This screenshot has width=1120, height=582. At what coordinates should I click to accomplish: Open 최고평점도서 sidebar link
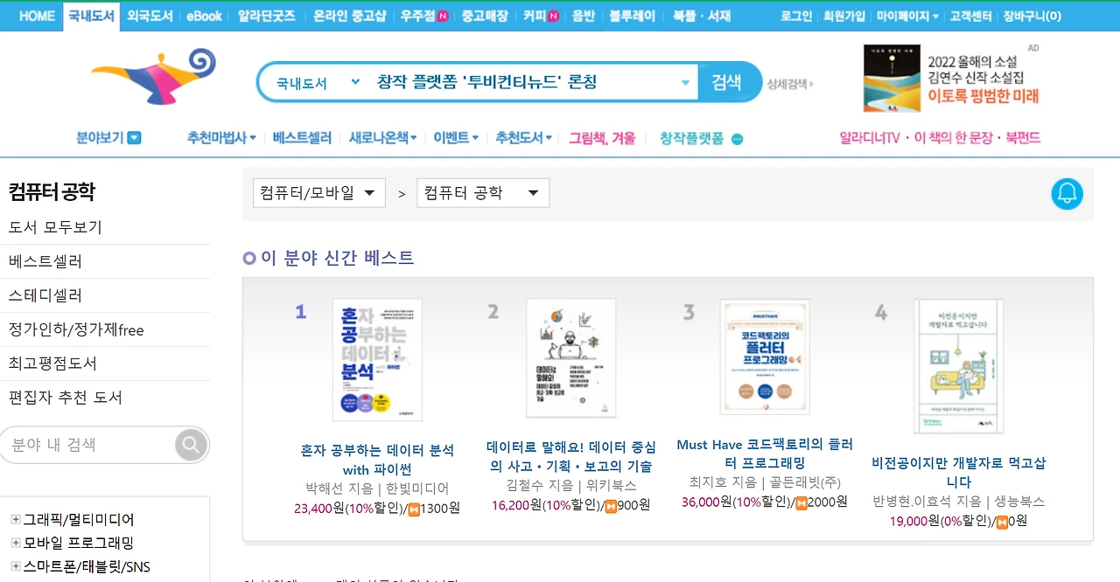52,364
